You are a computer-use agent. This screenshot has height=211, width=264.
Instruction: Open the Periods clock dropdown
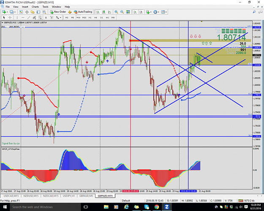tap(156, 12)
